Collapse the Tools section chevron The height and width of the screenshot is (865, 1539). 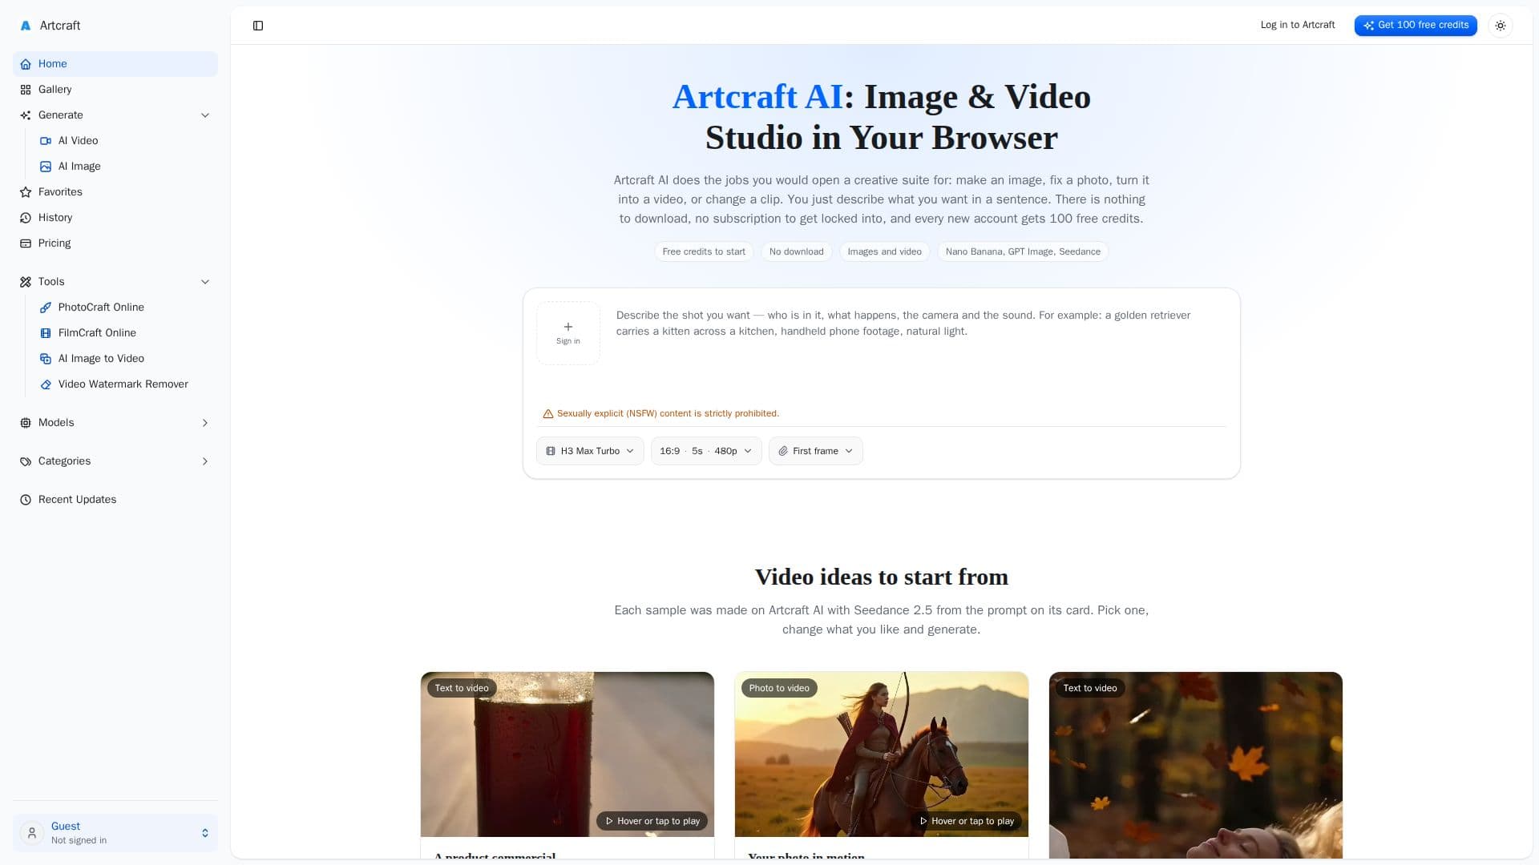tap(205, 282)
